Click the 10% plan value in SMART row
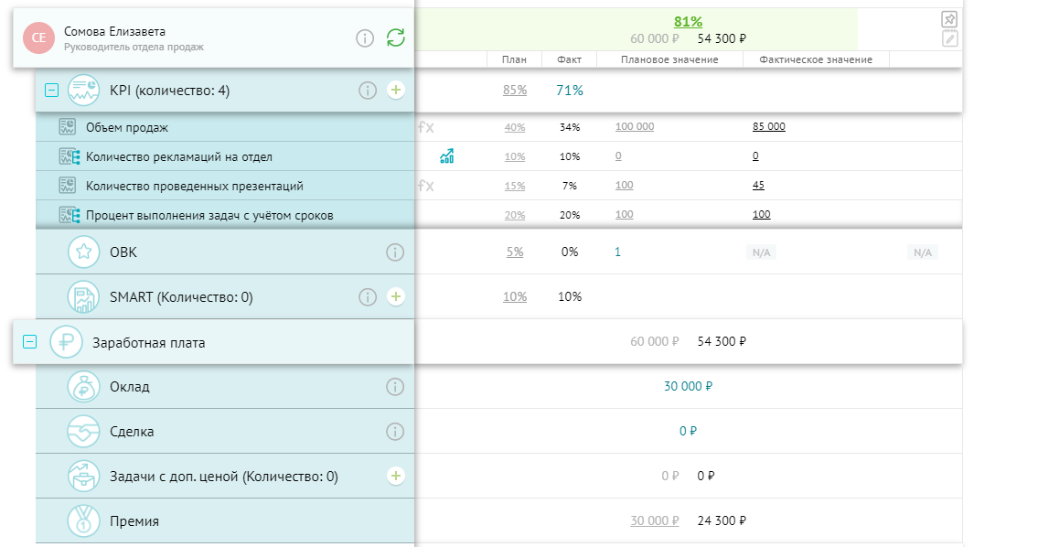The width and height of the screenshot is (1038, 547). point(515,296)
